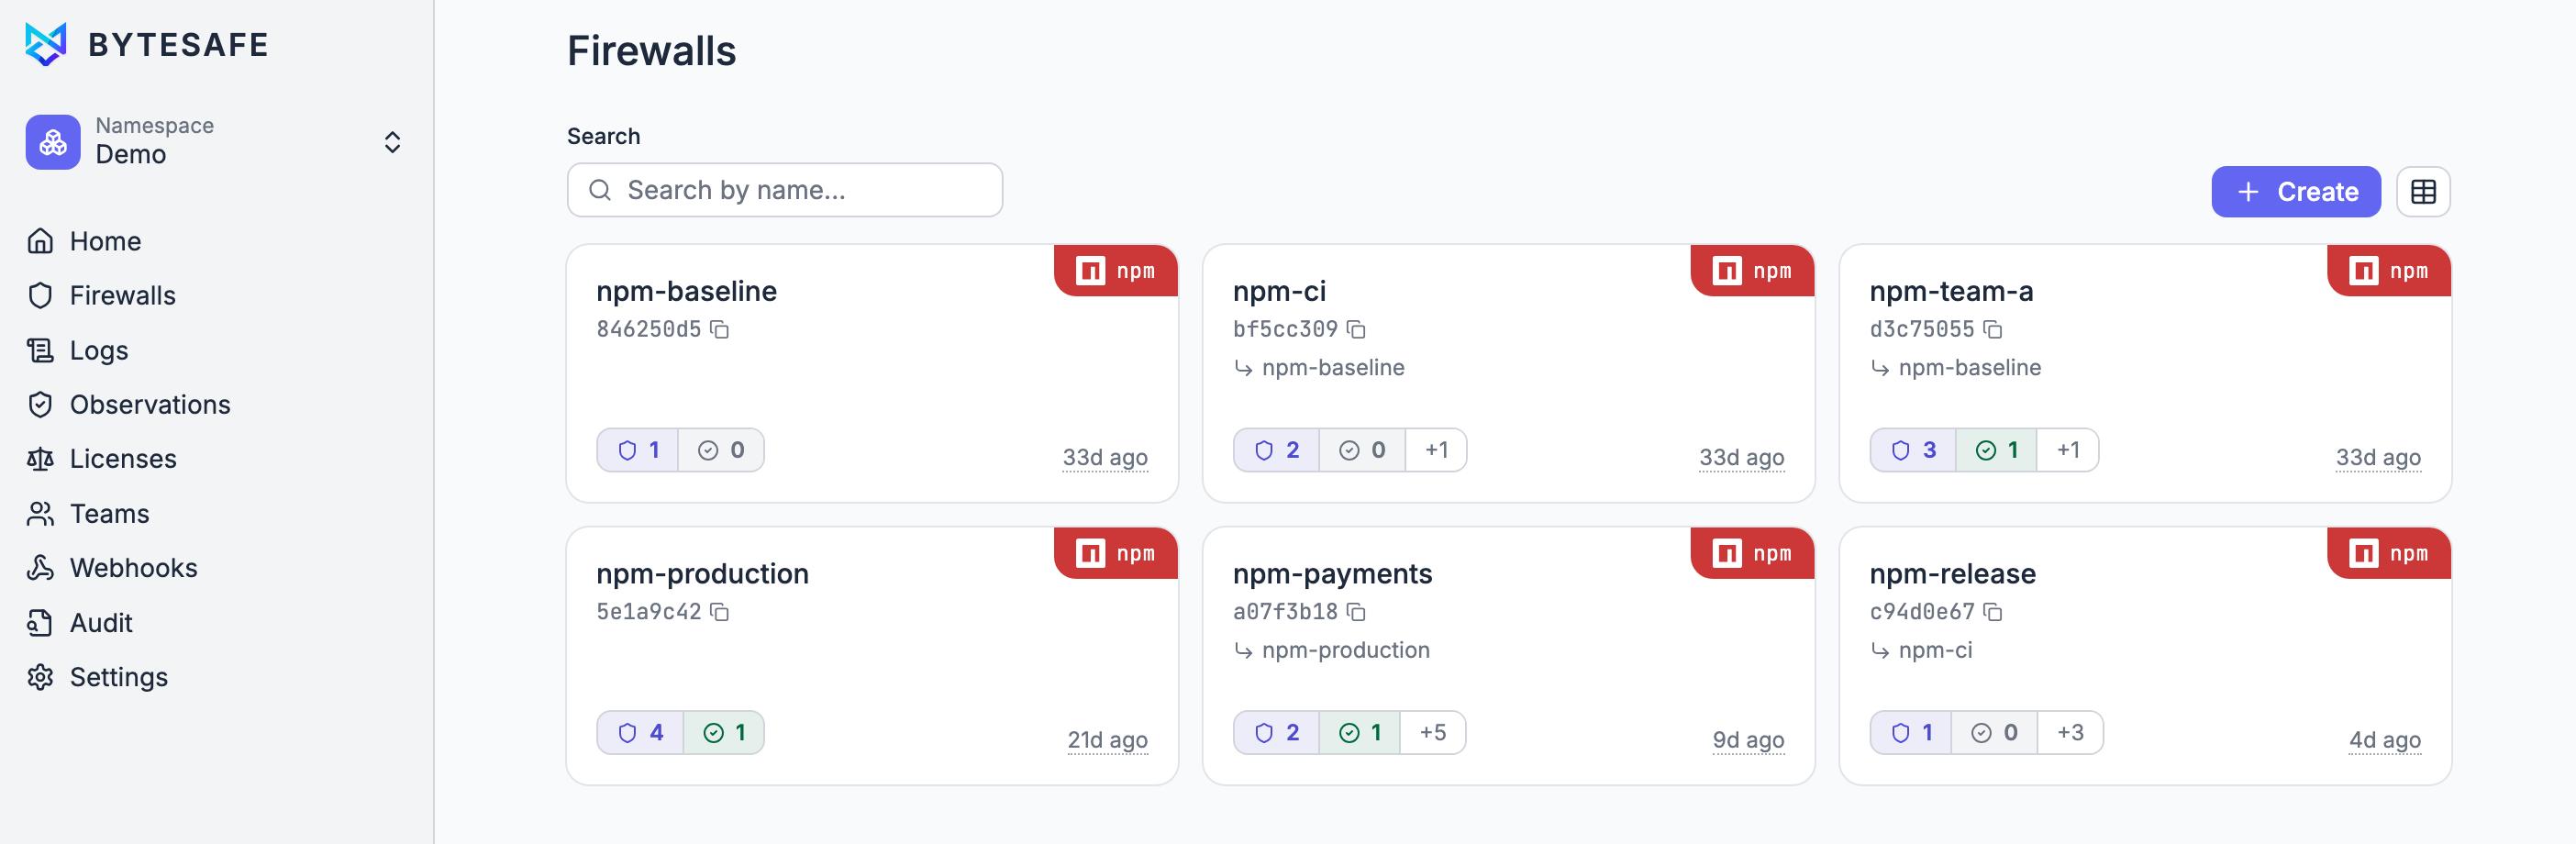Click the Settings gear icon
The image size is (2576, 844).
tap(40, 677)
